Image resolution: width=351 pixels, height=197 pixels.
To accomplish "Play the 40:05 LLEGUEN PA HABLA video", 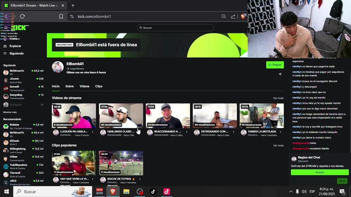I will (x=74, y=116).
